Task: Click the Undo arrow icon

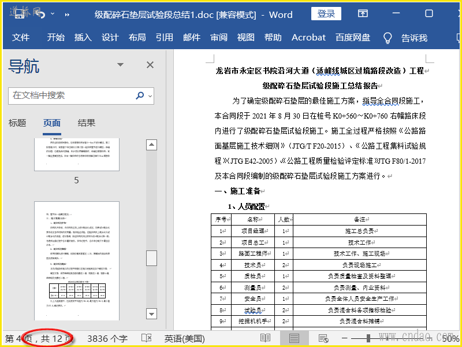Action: 42,14
